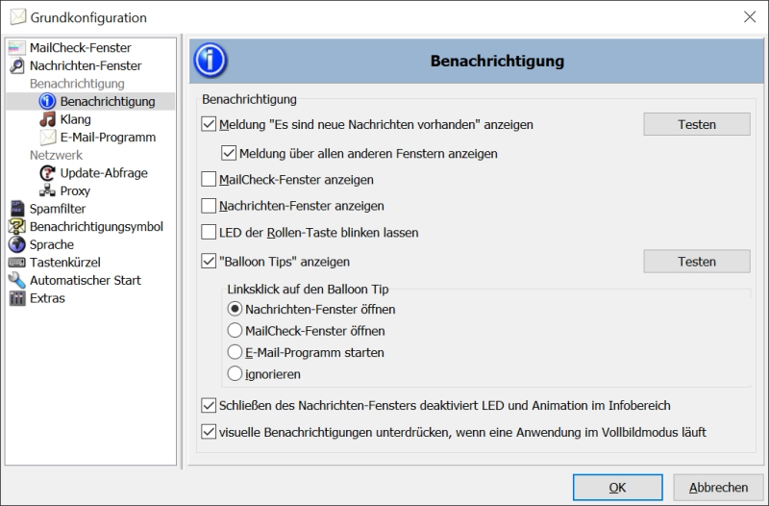
Task: Disable the "Balloon Tips" anzeigen checkbox
Action: pos(209,262)
